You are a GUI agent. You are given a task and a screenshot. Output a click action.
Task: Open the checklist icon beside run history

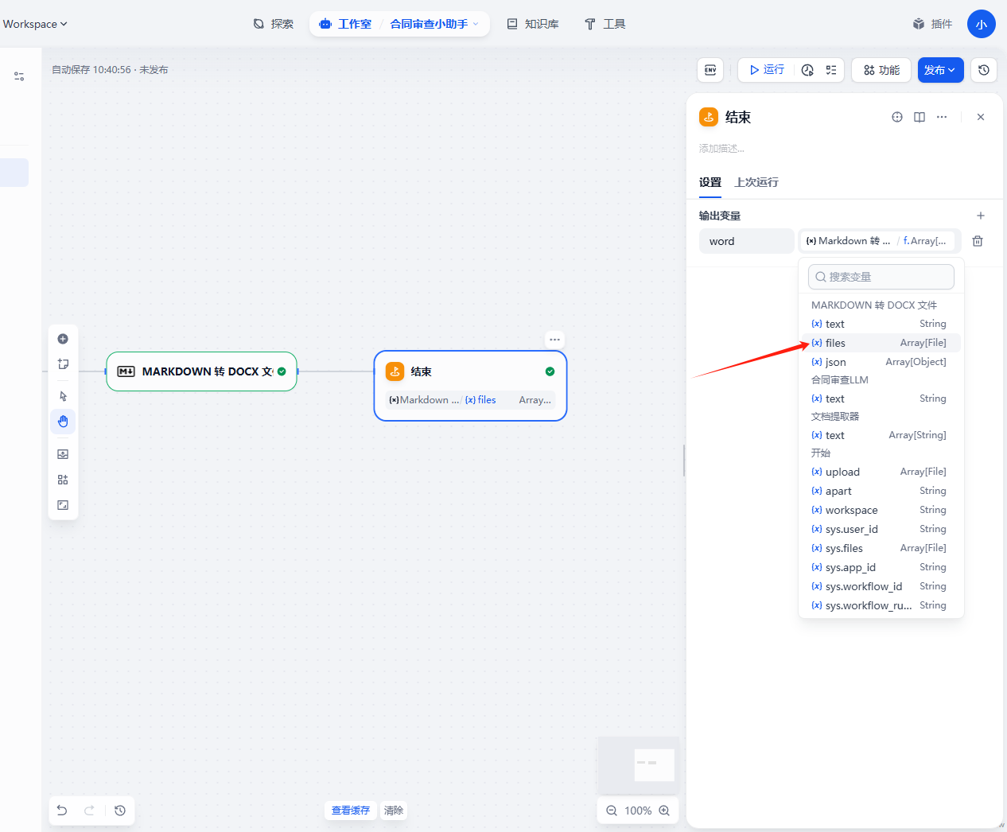831,70
